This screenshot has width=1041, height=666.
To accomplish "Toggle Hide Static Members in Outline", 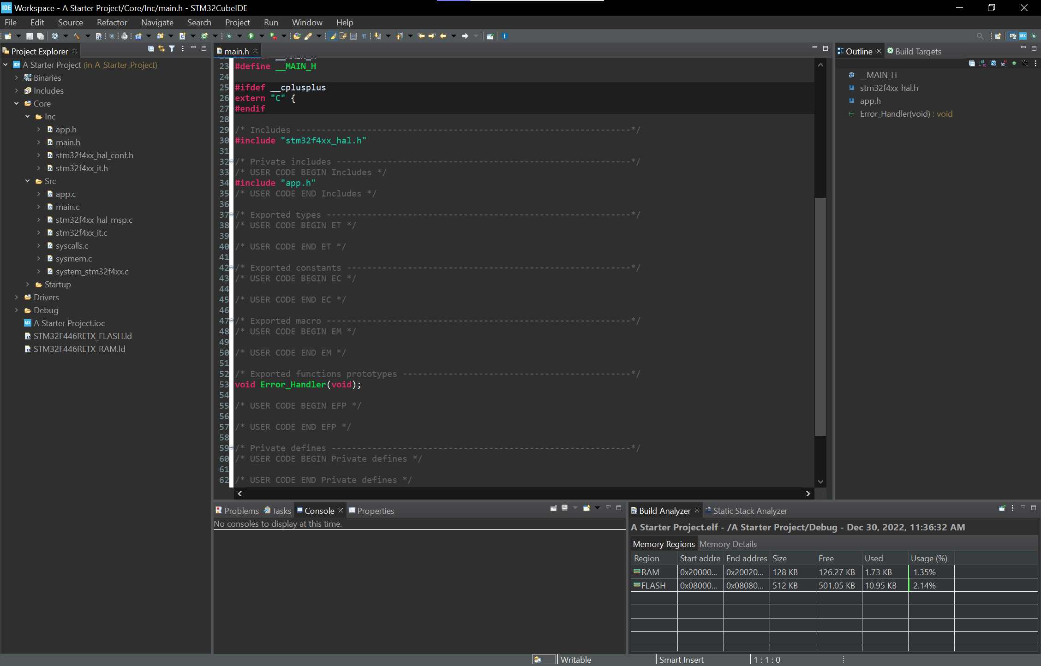I will point(1003,63).
